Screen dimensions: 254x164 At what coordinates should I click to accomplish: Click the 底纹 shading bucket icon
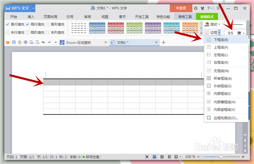[207, 24]
